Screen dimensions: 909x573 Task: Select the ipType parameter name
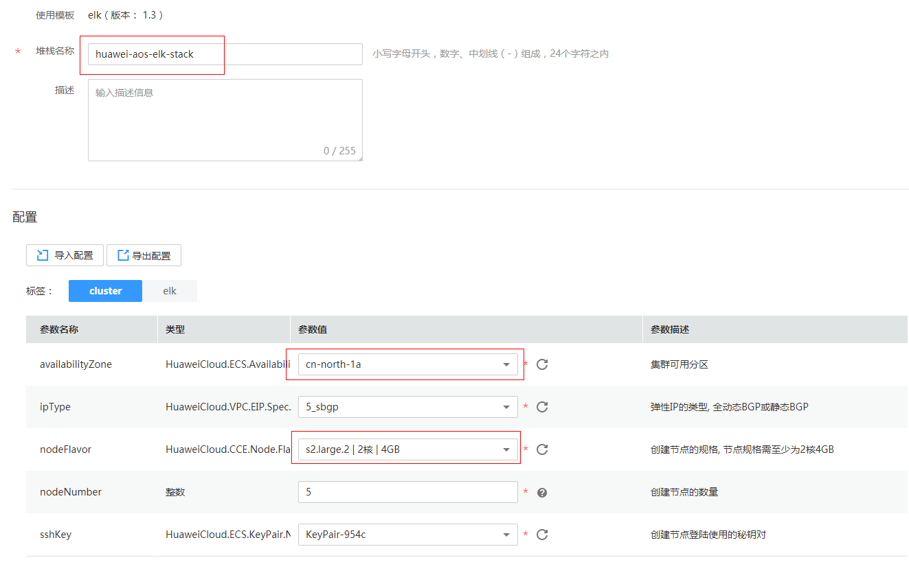tap(55, 407)
